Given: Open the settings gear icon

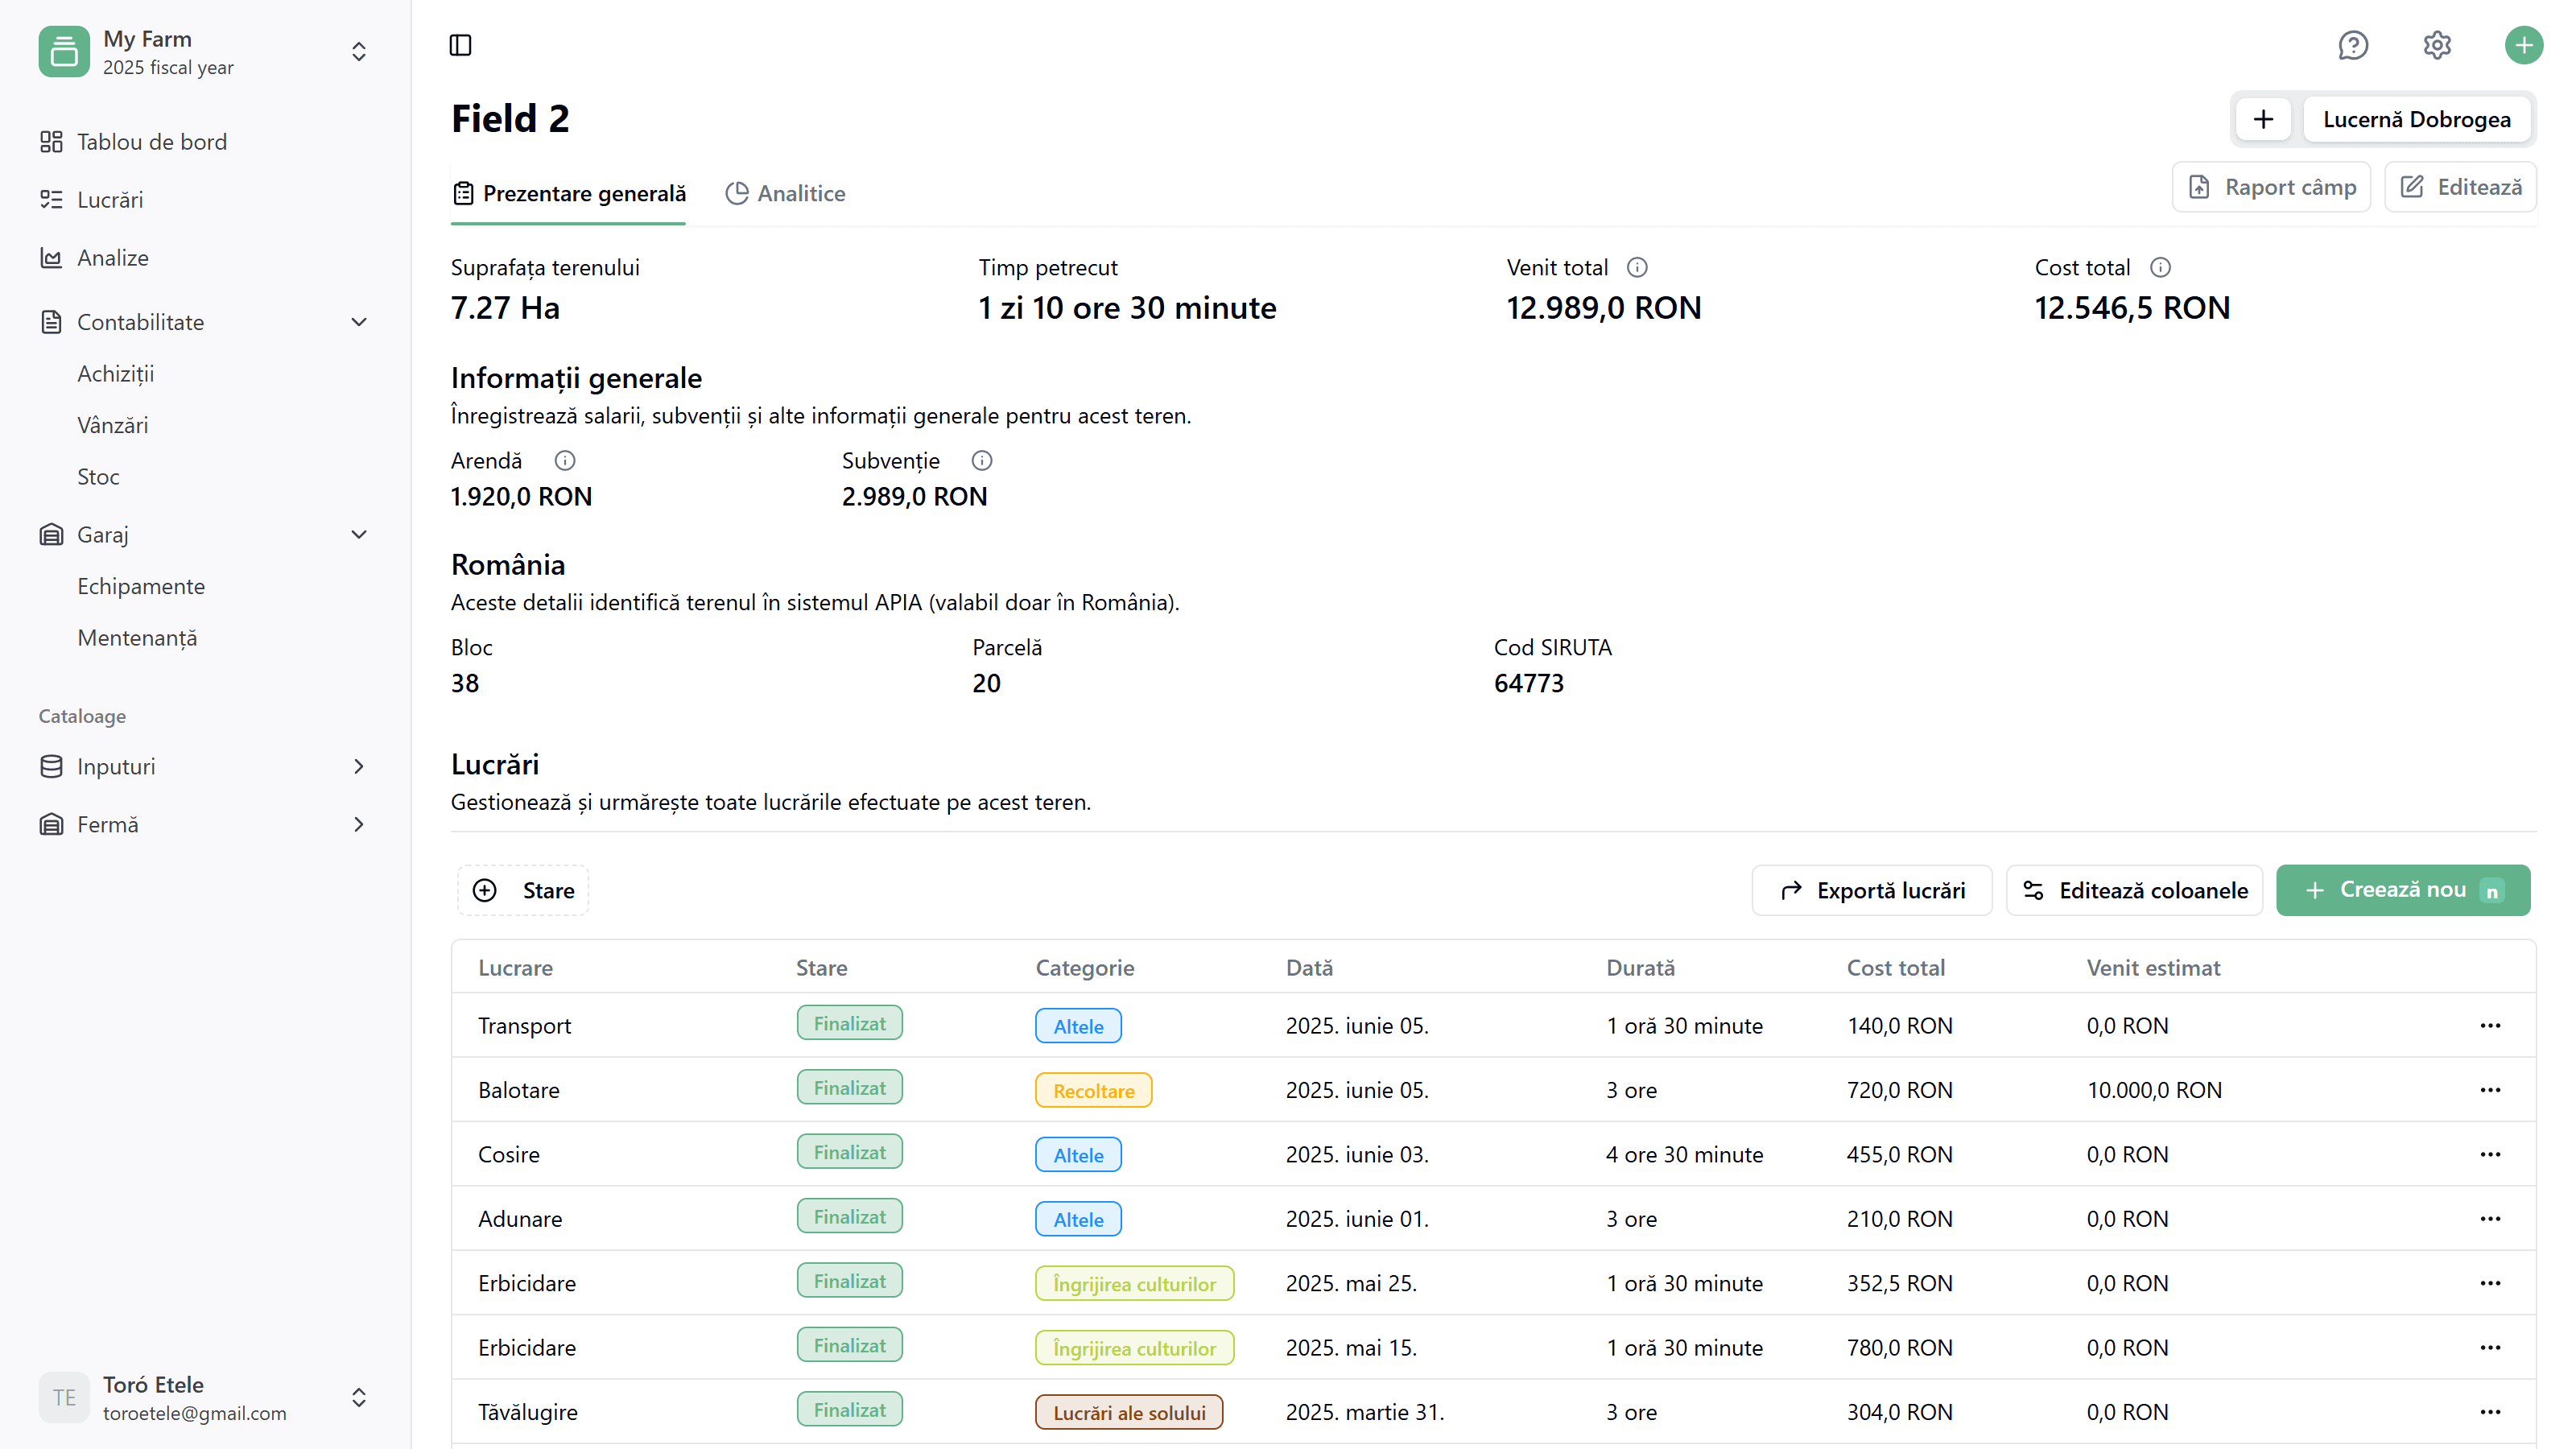Looking at the screenshot, I should coord(2437,45).
